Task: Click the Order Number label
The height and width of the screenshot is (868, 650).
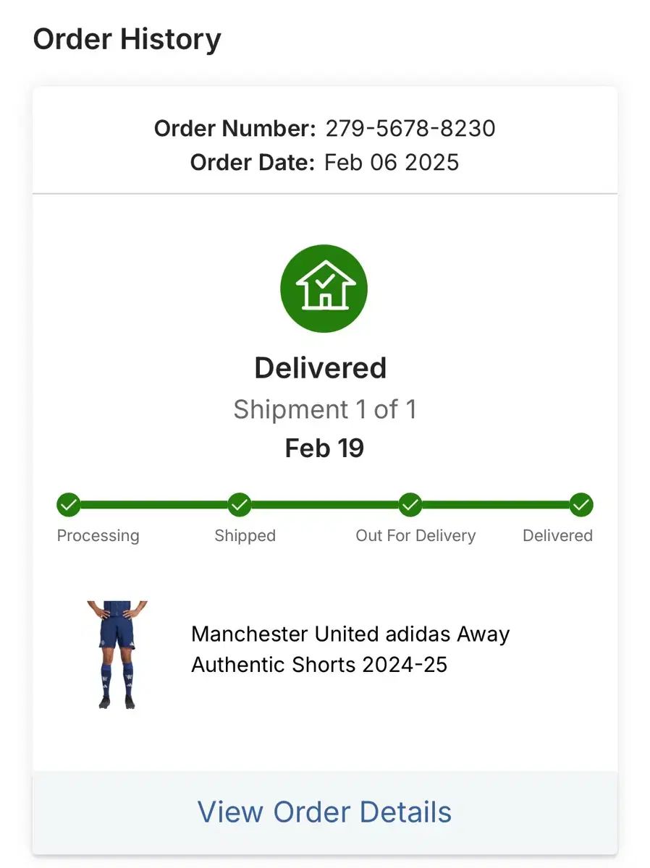Action: click(x=235, y=129)
